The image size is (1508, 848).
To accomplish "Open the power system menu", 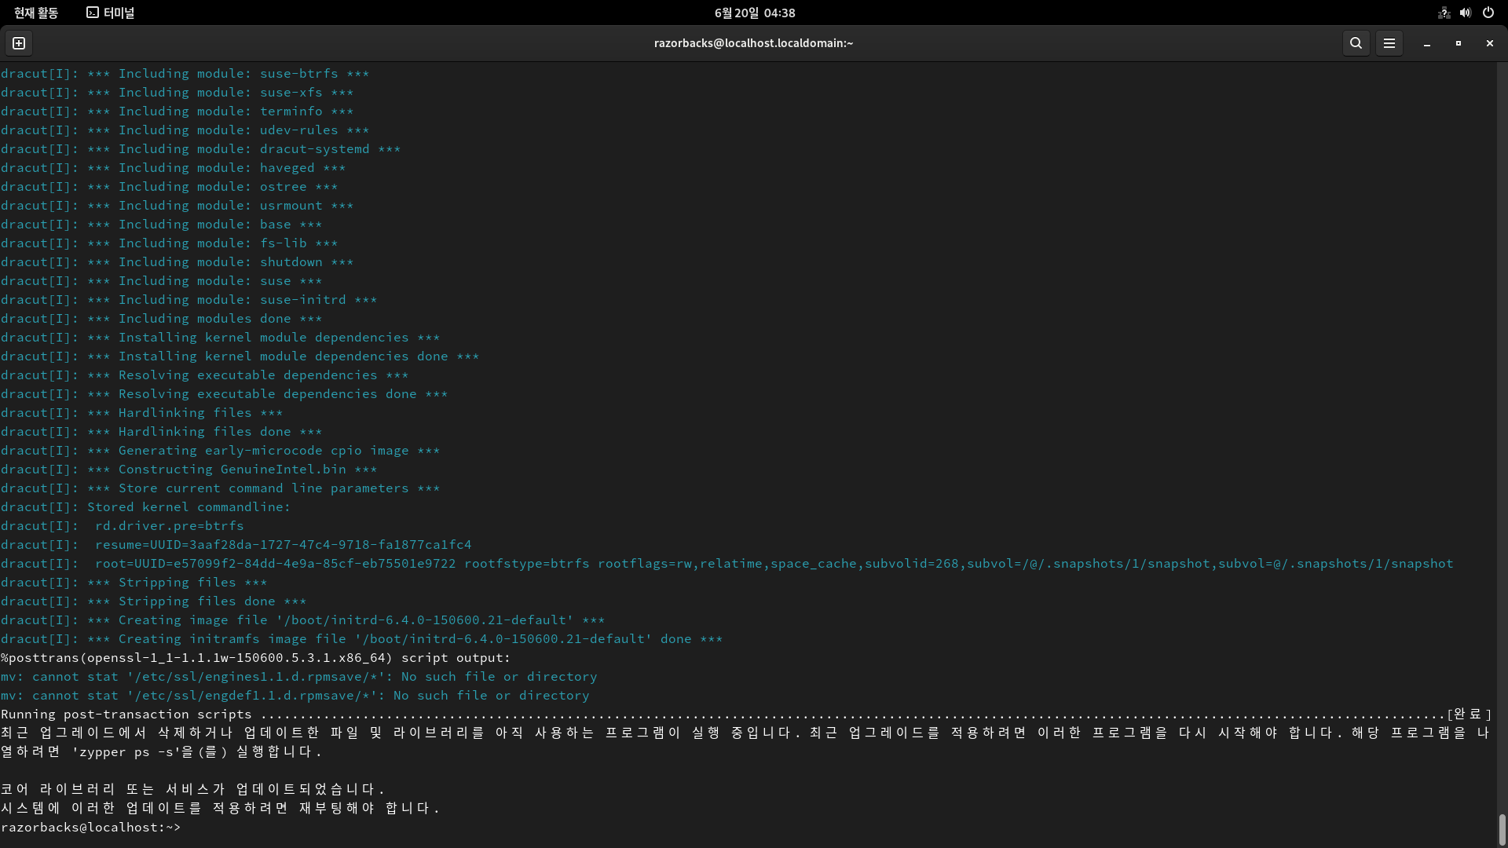I will [1488, 13].
